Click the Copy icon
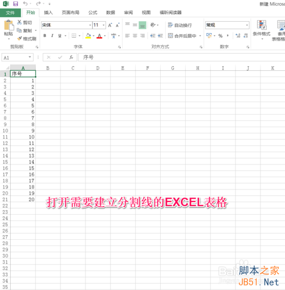The image size is (285, 290). point(19,30)
